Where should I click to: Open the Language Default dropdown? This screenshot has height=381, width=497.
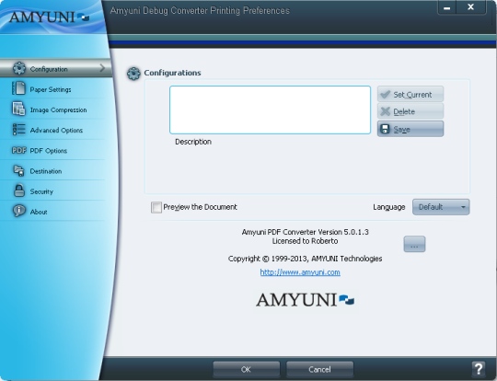click(x=441, y=207)
